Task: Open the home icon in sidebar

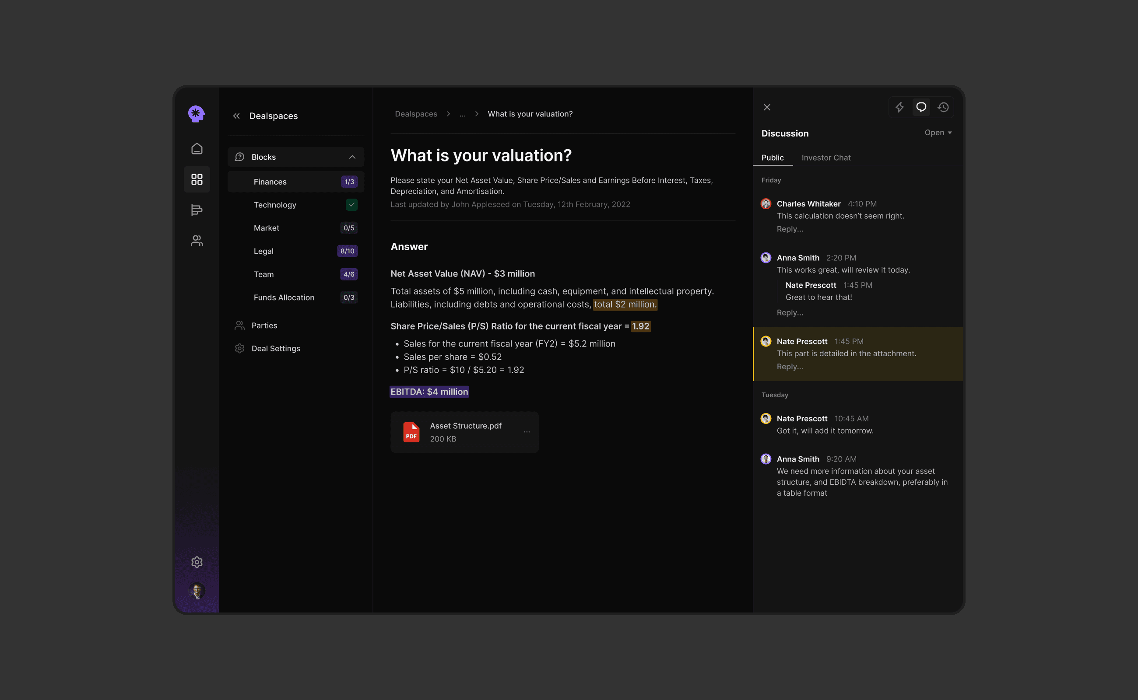Action: point(197,149)
